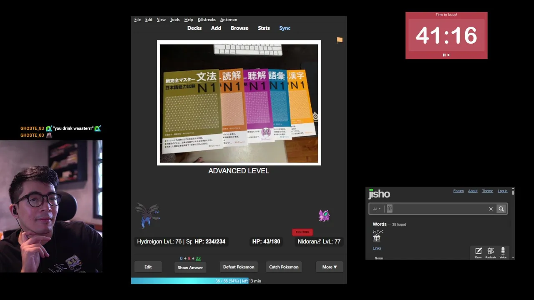The height and width of the screenshot is (300, 534).
Task: Click Catch Pokemon button
Action: pos(284,267)
